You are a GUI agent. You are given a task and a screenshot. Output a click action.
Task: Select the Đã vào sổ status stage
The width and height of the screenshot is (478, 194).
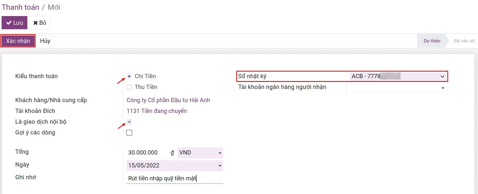click(x=464, y=41)
